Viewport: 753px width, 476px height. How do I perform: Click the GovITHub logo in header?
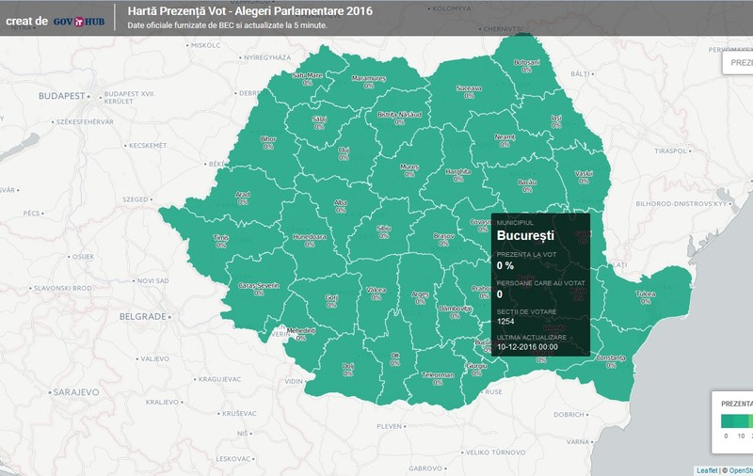(79, 22)
